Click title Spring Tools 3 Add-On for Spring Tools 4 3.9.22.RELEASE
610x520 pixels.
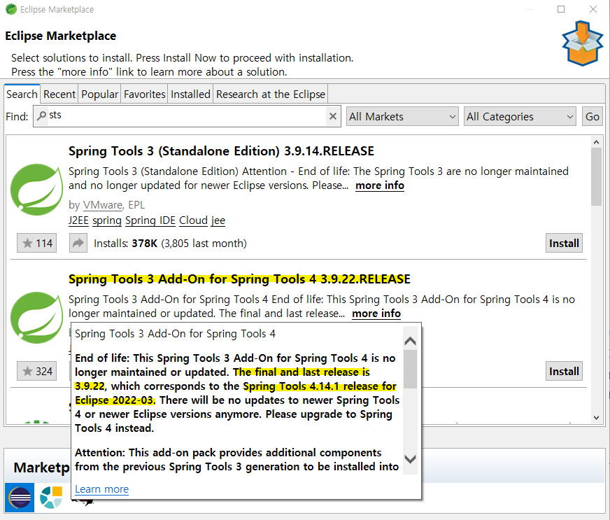(x=239, y=279)
